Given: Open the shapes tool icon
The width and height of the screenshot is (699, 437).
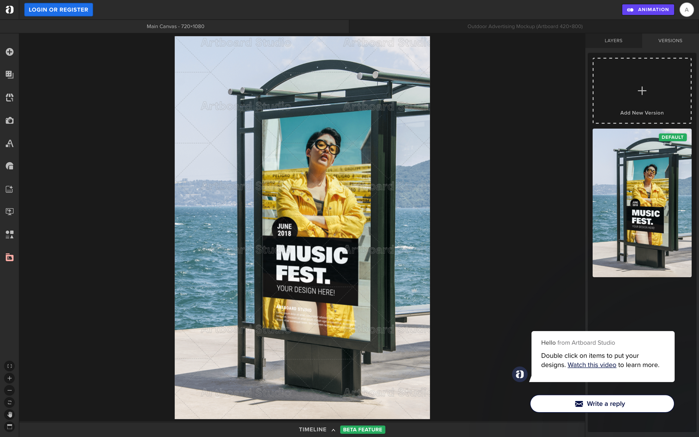Looking at the screenshot, I should (9, 166).
